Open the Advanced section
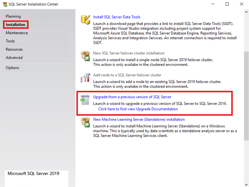Screen dimensions: 249x187 14,58
